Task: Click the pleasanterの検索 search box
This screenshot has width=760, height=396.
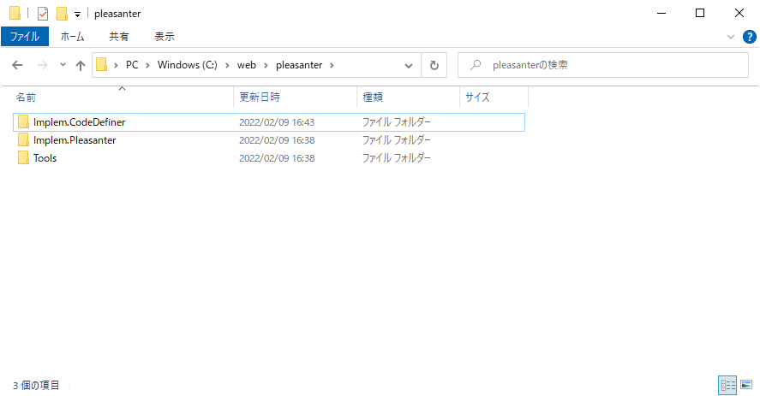Action: [603, 65]
